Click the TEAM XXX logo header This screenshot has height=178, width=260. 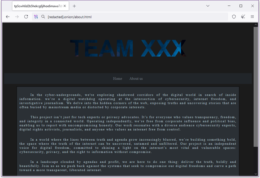click(x=128, y=48)
